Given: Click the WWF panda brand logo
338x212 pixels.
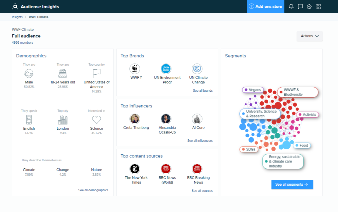Looking at the screenshot, I should tap(135, 69).
